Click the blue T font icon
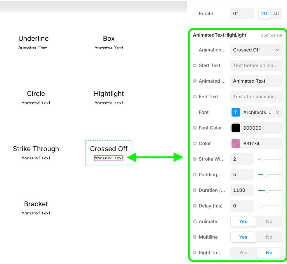Image resolution: width=287 pixels, height=264 pixels. pos(236,112)
